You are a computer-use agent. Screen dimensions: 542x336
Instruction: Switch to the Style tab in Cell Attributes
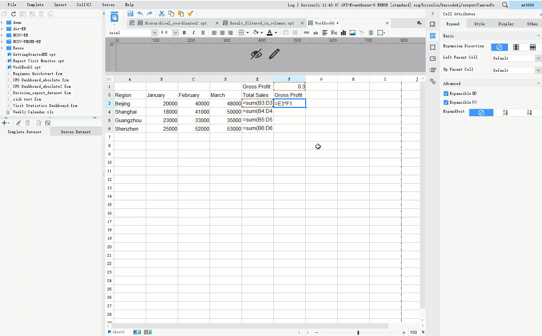click(479, 23)
